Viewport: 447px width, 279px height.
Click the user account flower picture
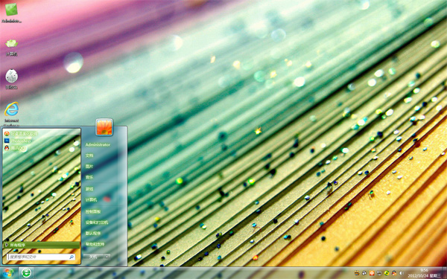click(104, 126)
